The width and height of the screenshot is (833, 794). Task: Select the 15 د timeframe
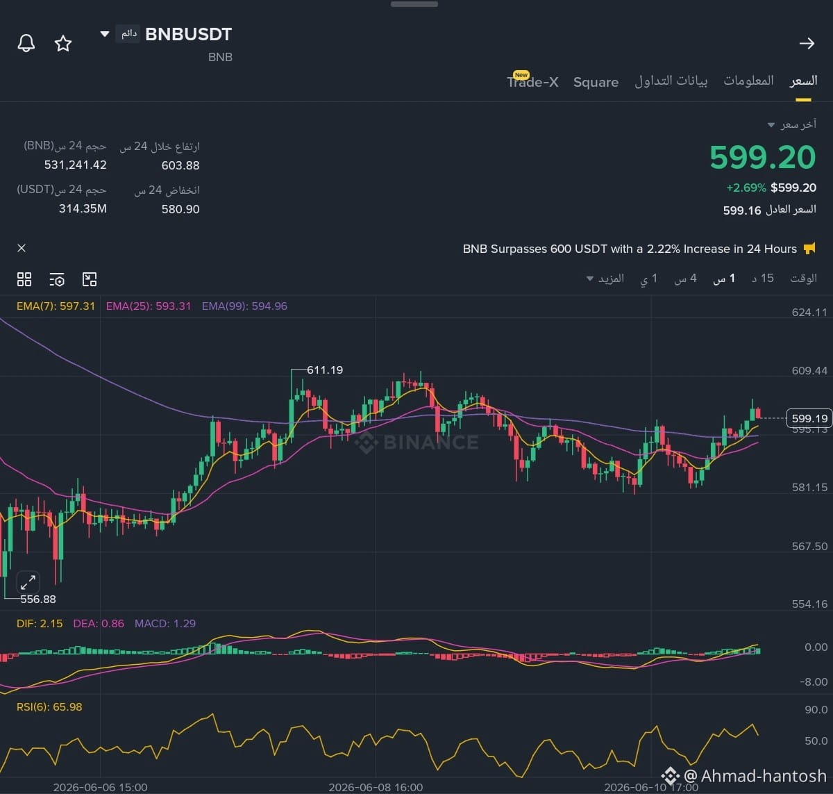(x=763, y=279)
